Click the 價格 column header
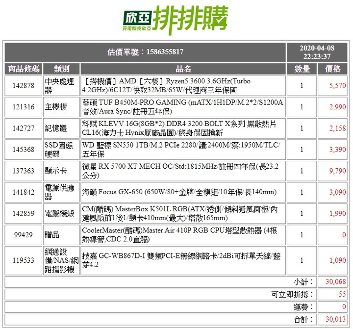Viewport: 353px width, 329px height. [x=332, y=69]
